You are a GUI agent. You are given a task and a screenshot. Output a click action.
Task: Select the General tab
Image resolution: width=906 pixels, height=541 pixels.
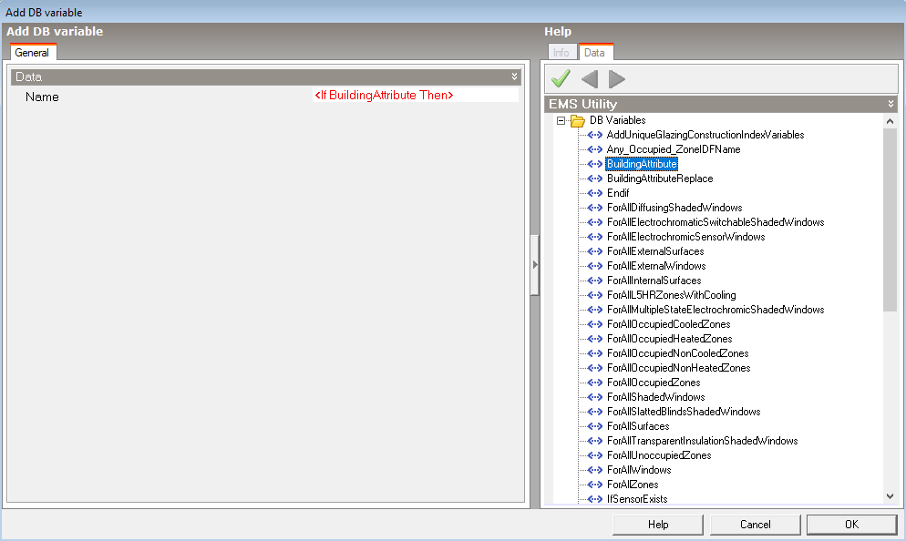tap(32, 53)
